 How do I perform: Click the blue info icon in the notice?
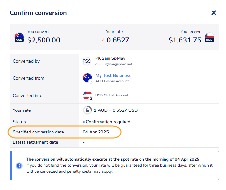tap(19, 166)
